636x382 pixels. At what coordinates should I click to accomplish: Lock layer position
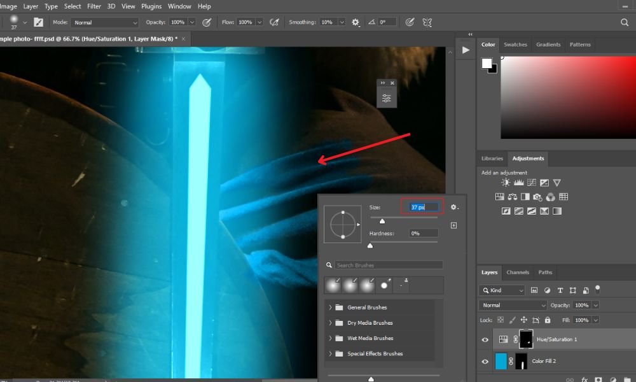(x=523, y=320)
